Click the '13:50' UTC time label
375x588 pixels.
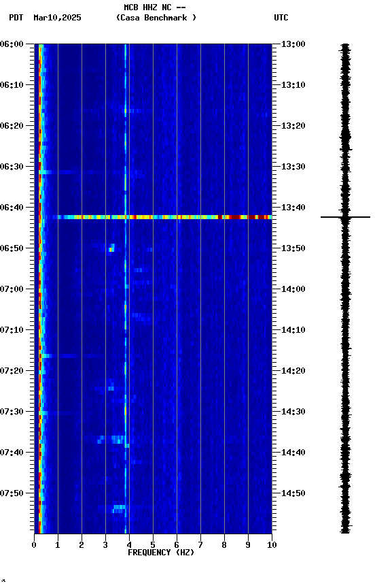click(293, 248)
